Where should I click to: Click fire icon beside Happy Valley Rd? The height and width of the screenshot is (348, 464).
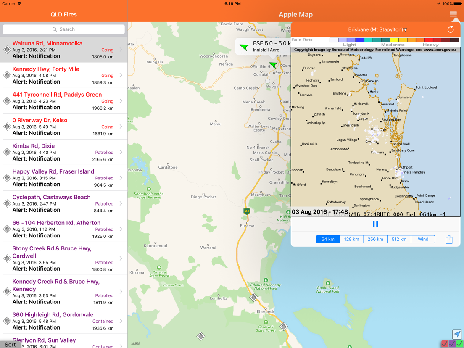point(7,178)
